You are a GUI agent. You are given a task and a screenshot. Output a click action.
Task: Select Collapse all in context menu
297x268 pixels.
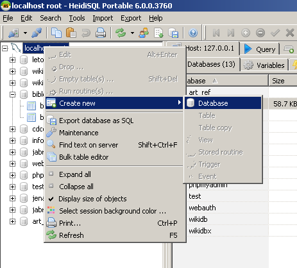coord(114,187)
